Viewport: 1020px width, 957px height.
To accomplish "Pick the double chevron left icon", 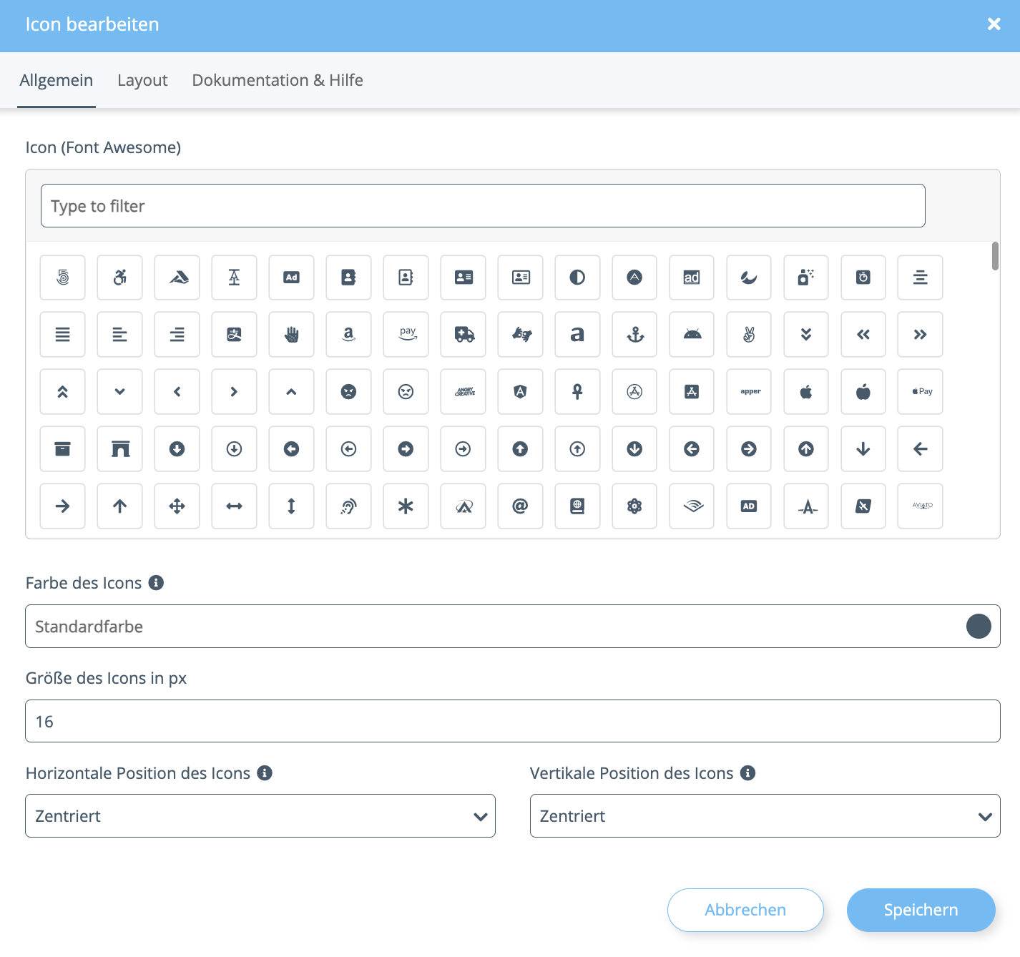I will (863, 335).
